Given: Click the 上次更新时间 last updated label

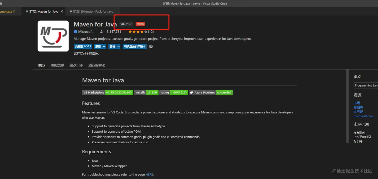Looking at the screenshot, I should [x=362, y=137].
